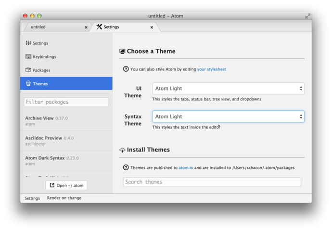Open the your stylesheet link
This screenshot has width=332, height=231.
tap(211, 69)
